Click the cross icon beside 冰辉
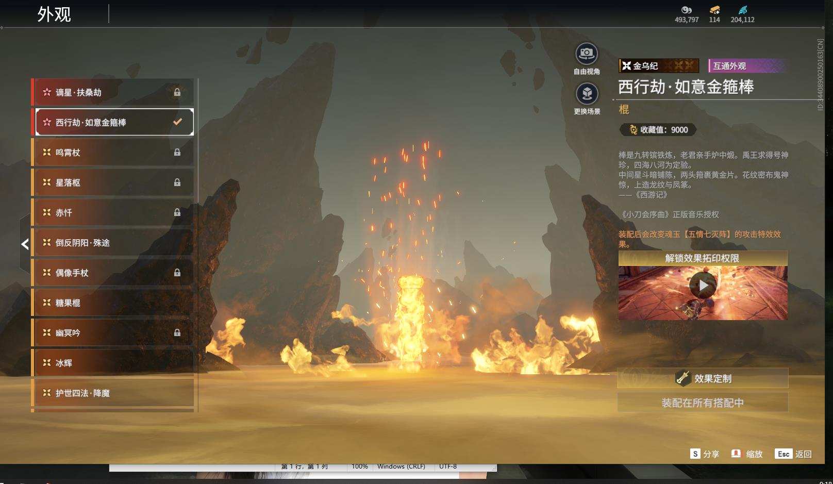This screenshot has width=833, height=484. 47,363
